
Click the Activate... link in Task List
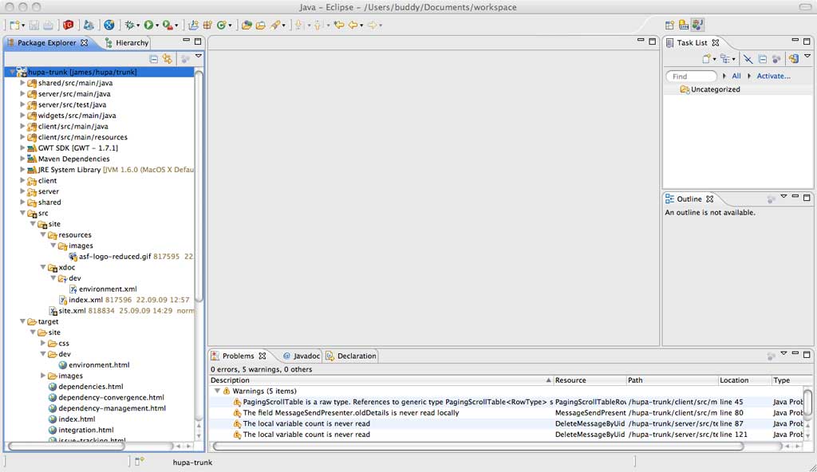[773, 77]
